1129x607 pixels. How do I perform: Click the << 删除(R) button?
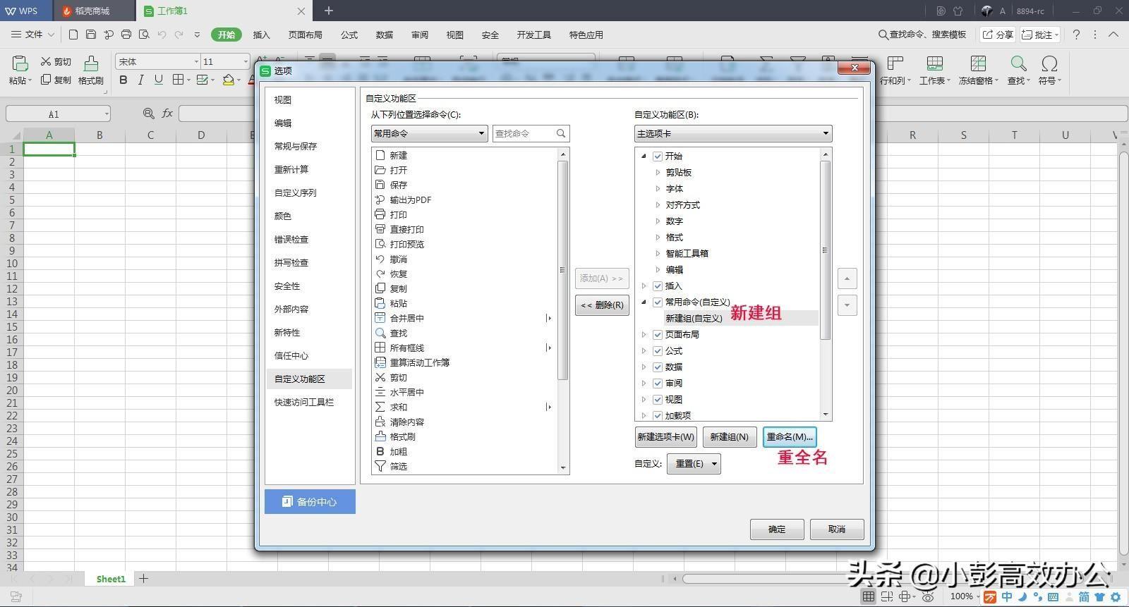(x=602, y=305)
